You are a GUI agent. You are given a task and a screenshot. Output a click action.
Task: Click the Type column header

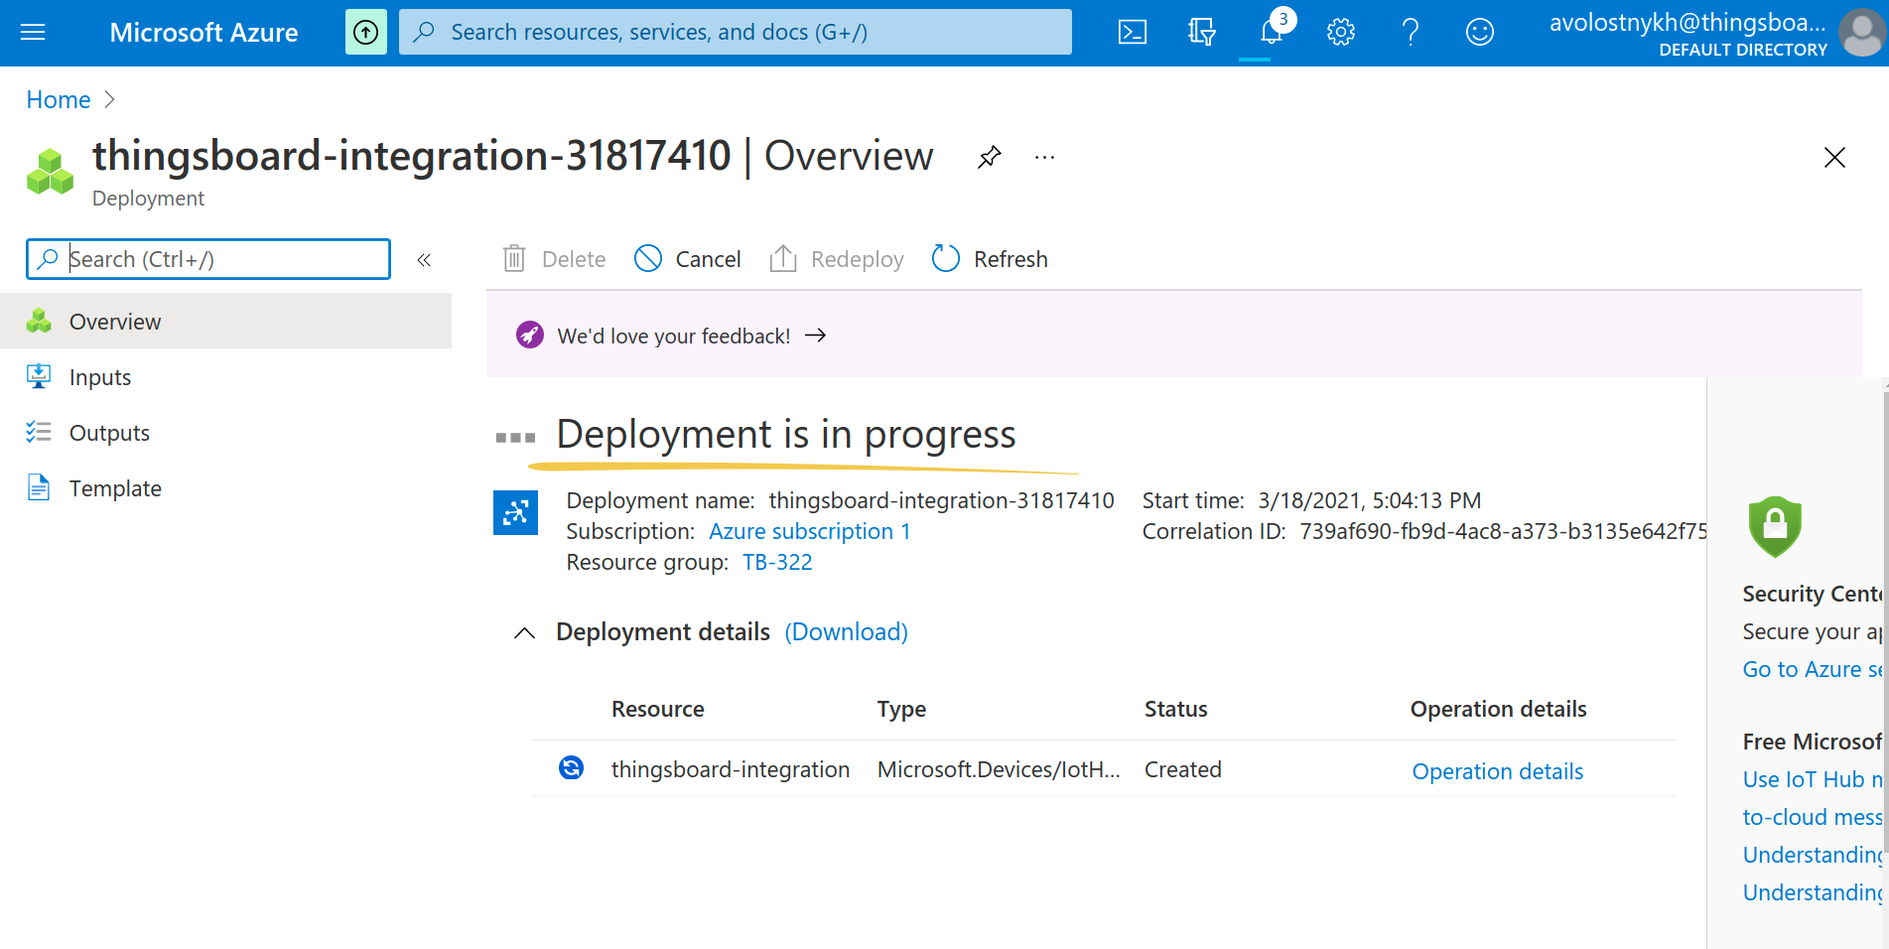[x=901, y=709]
